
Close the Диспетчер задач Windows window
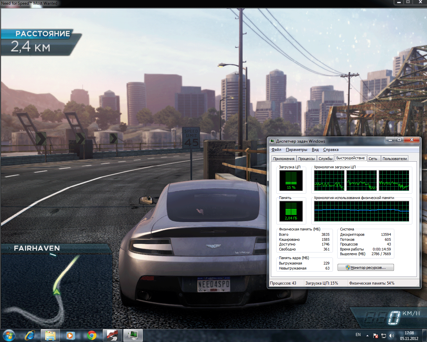tap(412, 140)
